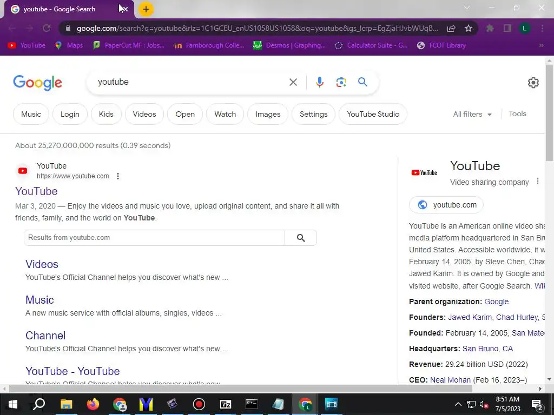The image size is (554, 415).
Task: Open the Music sitelink
Action: pyautogui.click(x=39, y=300)
